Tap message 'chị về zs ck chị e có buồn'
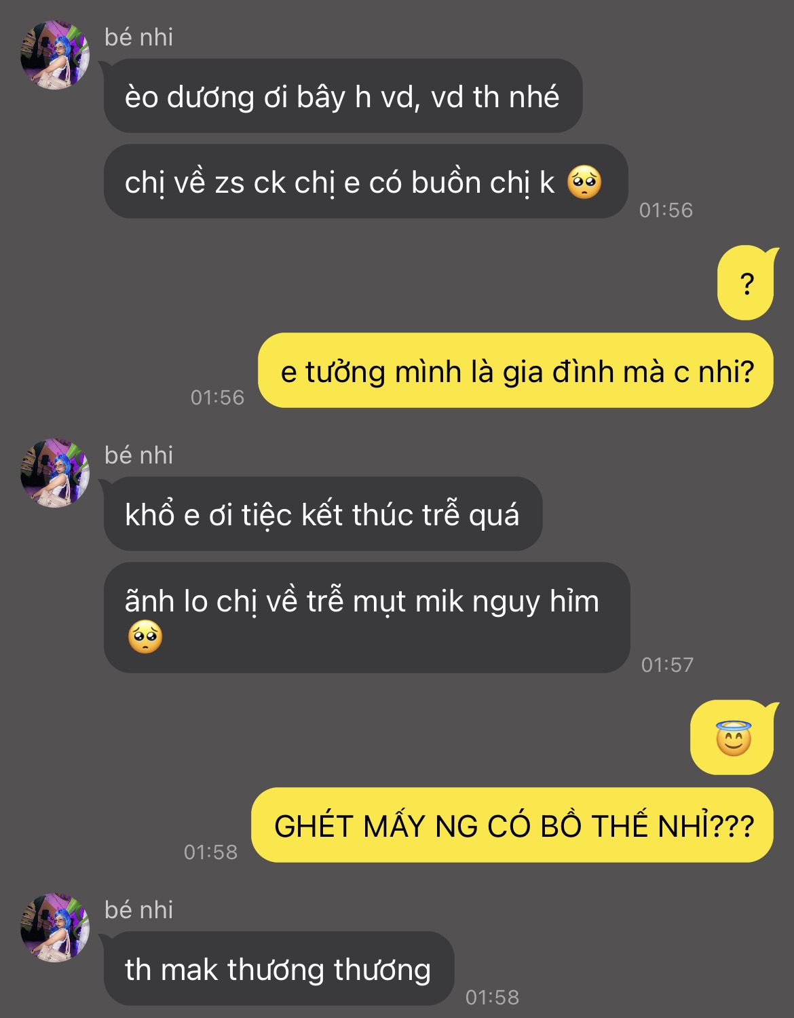 (366, 181)
